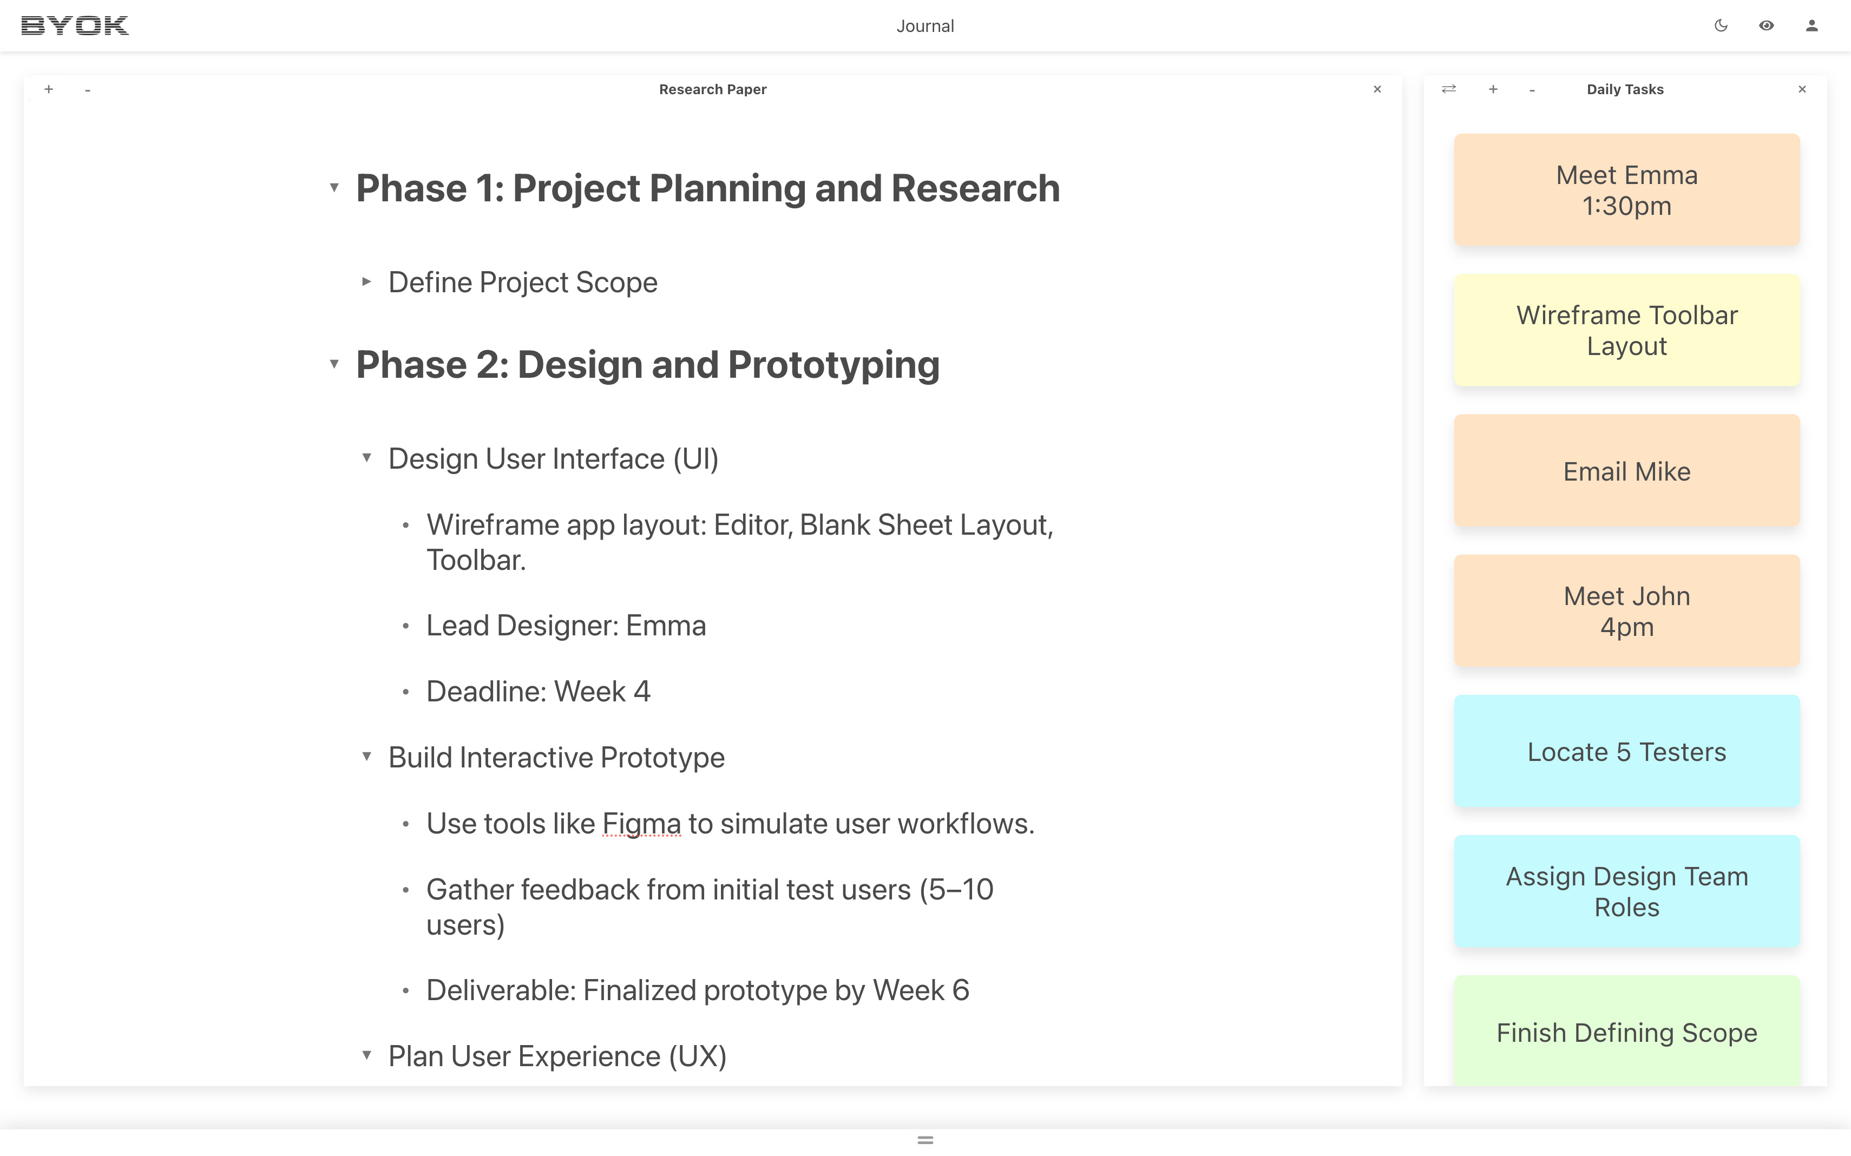Click the BYOK logo

point(75,25)
